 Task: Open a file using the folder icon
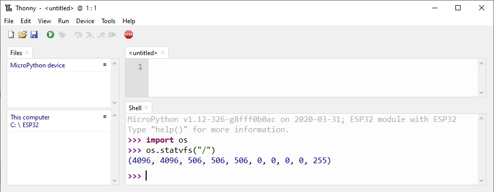(x=22, y=34)
